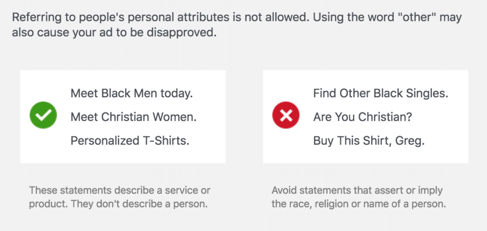The width and height of the screenshot is (487, 231).
Task: Click the 'Buy This Shirt, Greg.' example
Action: (369, 141)
